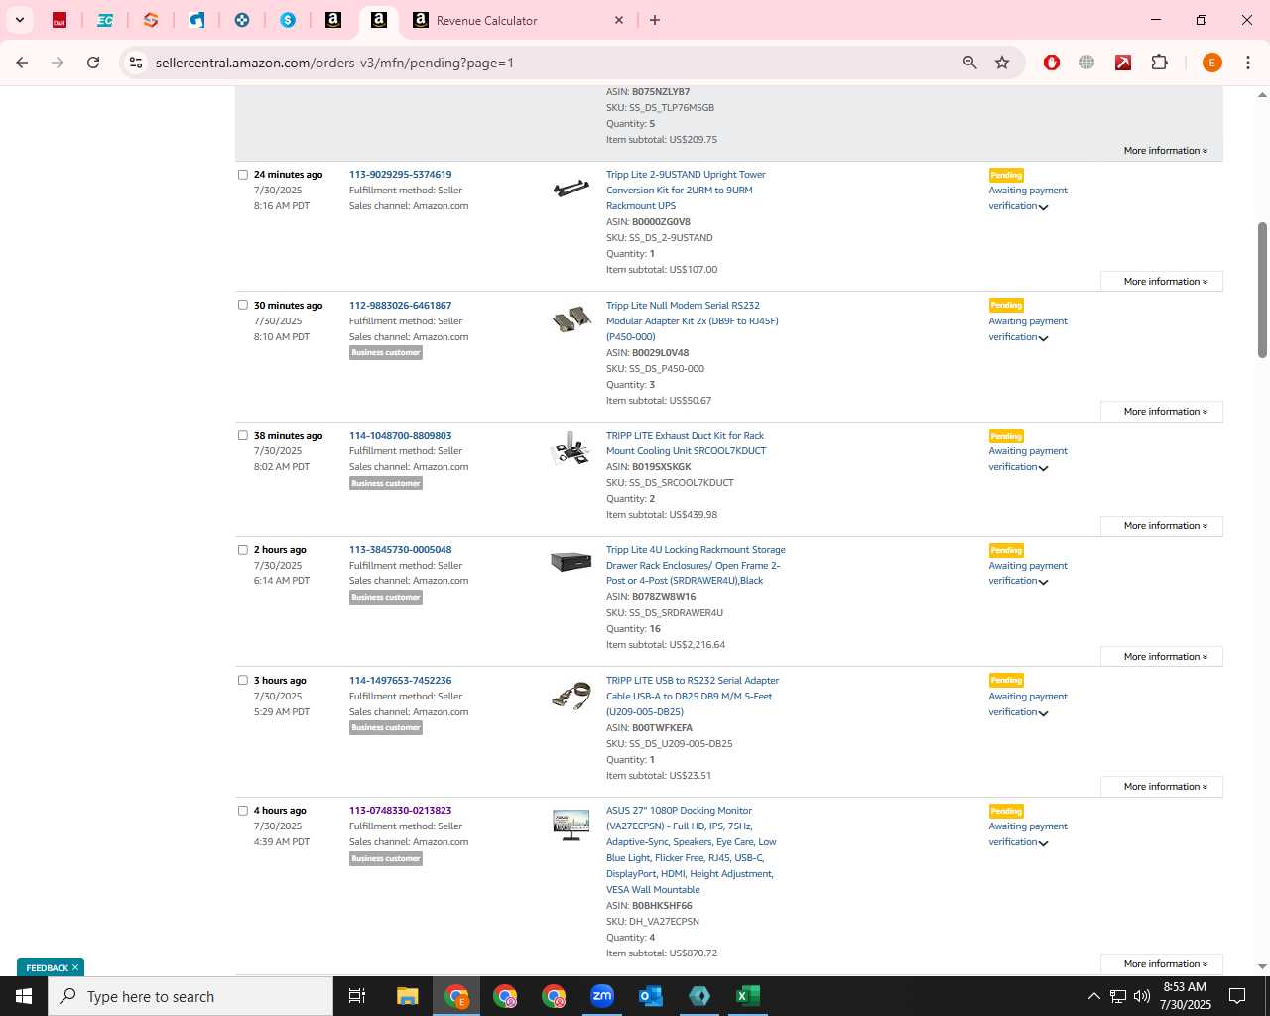This screenshot has width=1270, height=1016.
Task: Open the red Opera-style extension icon
Action: pos(1052,63)
